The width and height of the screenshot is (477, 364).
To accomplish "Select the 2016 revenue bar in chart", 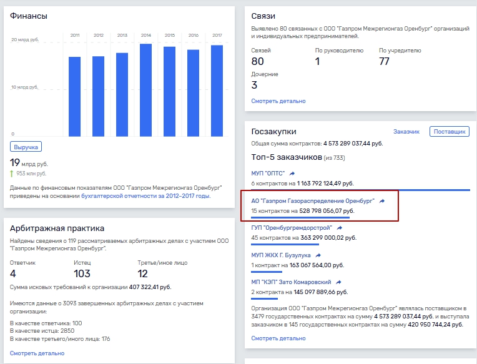I will pyautogui.click(x=193, y=93).
